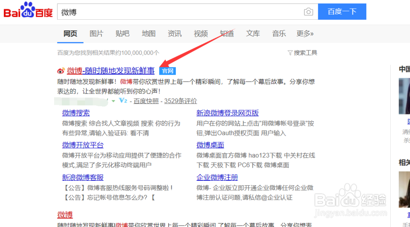Click the text 【公告】微博客服热线服务号码调整啦！
This screenshot has height=227, width=410.
click(x=118, y=188)
